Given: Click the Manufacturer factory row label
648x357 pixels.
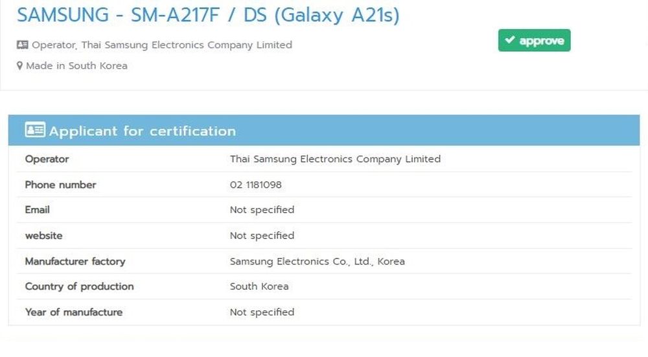Looking at the screenshot, I should coord(75,262).
